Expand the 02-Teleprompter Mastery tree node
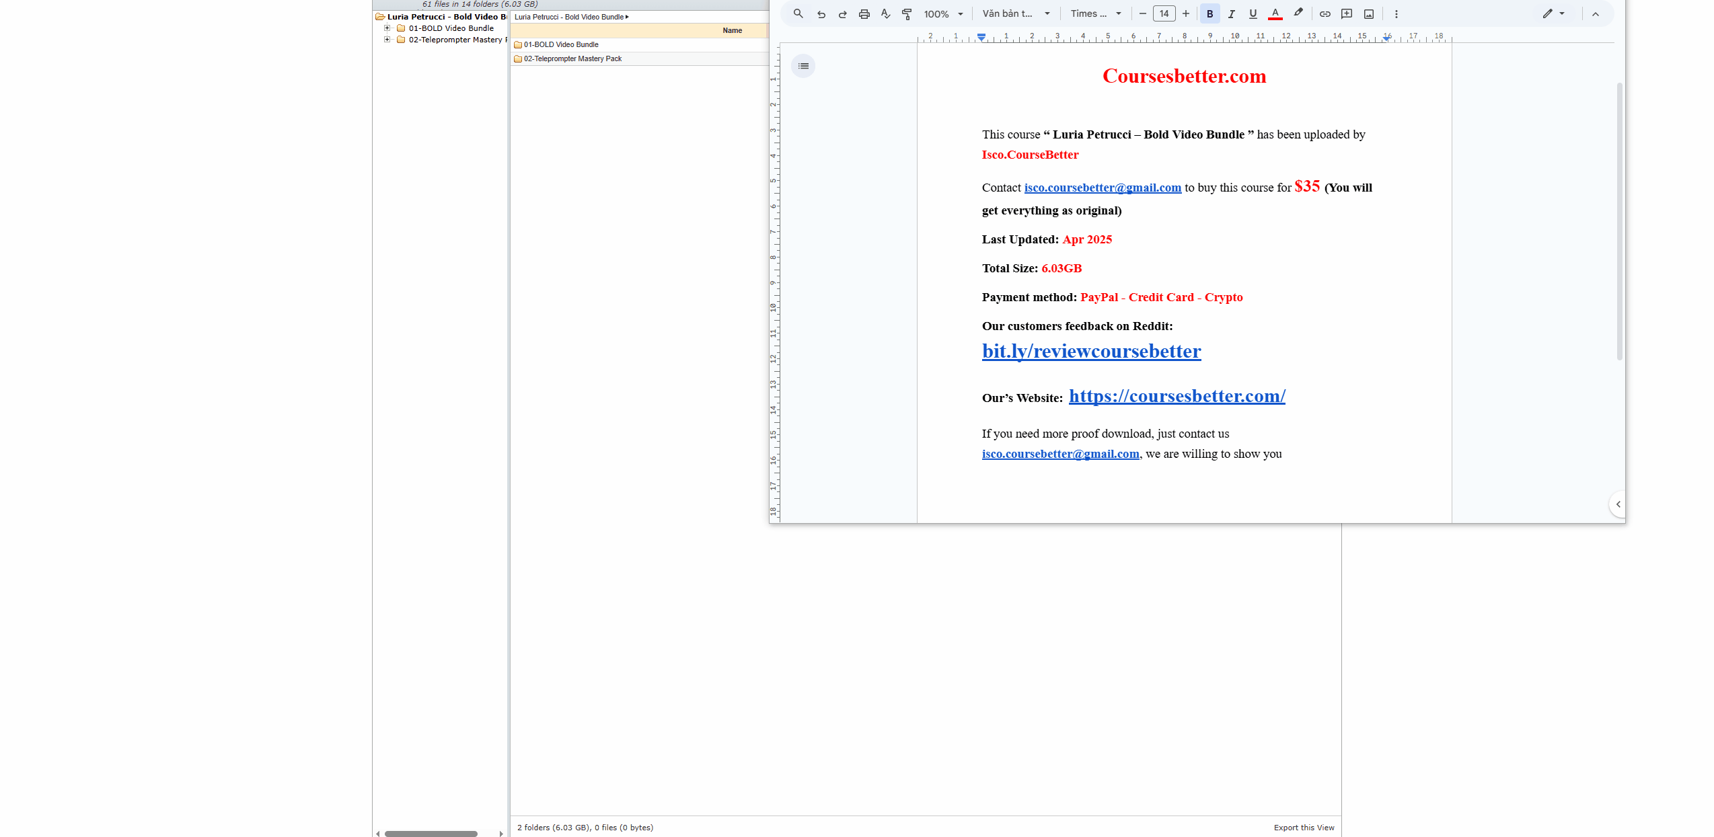 387,40
